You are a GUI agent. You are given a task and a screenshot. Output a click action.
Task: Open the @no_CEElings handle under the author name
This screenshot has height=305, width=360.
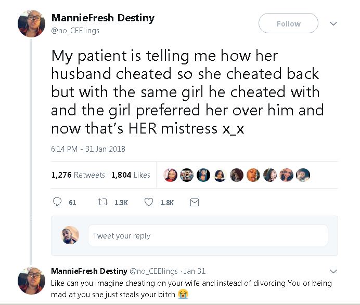(75, 31)
